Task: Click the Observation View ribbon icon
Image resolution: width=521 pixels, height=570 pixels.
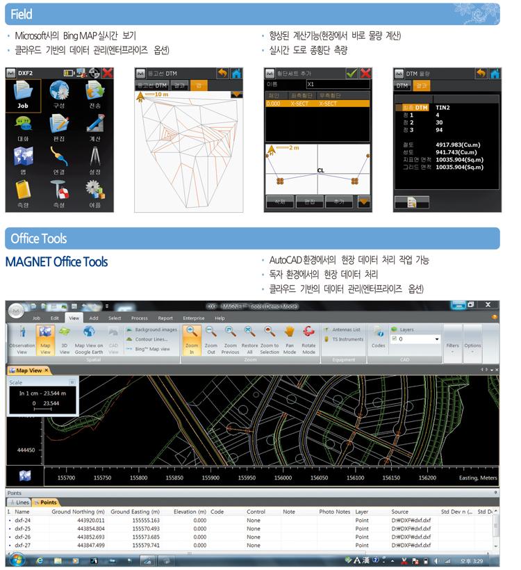Action: pos(22,340)
